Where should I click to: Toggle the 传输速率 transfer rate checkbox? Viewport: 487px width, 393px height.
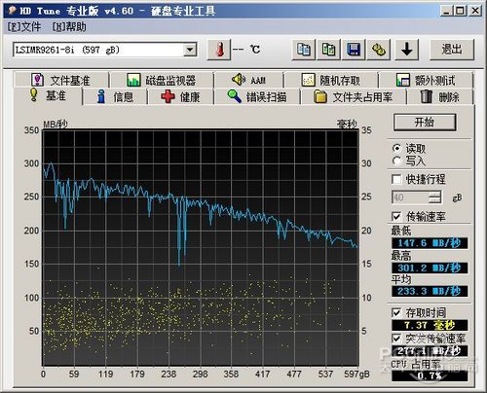(x=396, y=216)
